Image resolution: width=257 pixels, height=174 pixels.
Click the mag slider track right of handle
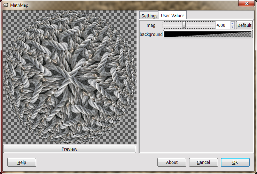pos(200,25)
